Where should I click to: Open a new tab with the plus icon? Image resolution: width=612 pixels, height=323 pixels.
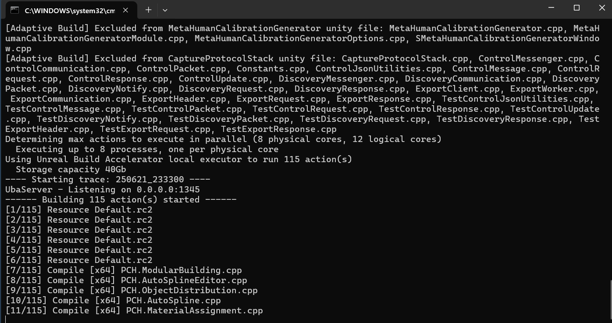pos(148,10)
